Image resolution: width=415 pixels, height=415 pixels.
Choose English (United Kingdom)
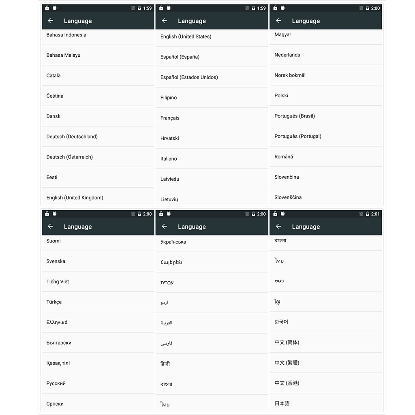[x=98, y=197]
